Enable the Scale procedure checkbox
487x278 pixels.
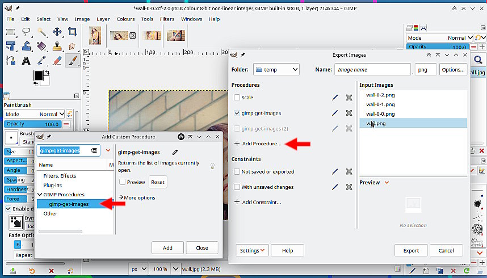coord(237,98)
